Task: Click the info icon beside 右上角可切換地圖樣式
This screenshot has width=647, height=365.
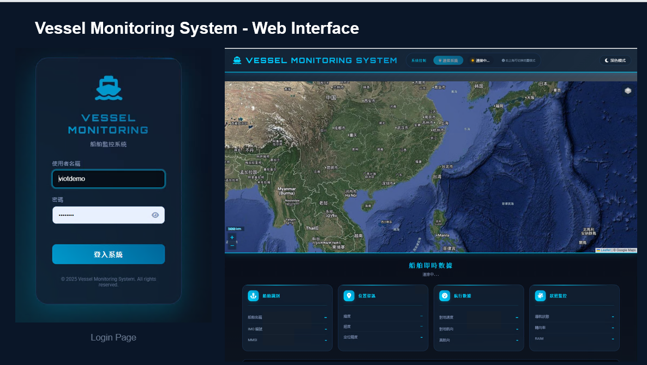Action: pyautogui.click(x=504, y=60)
